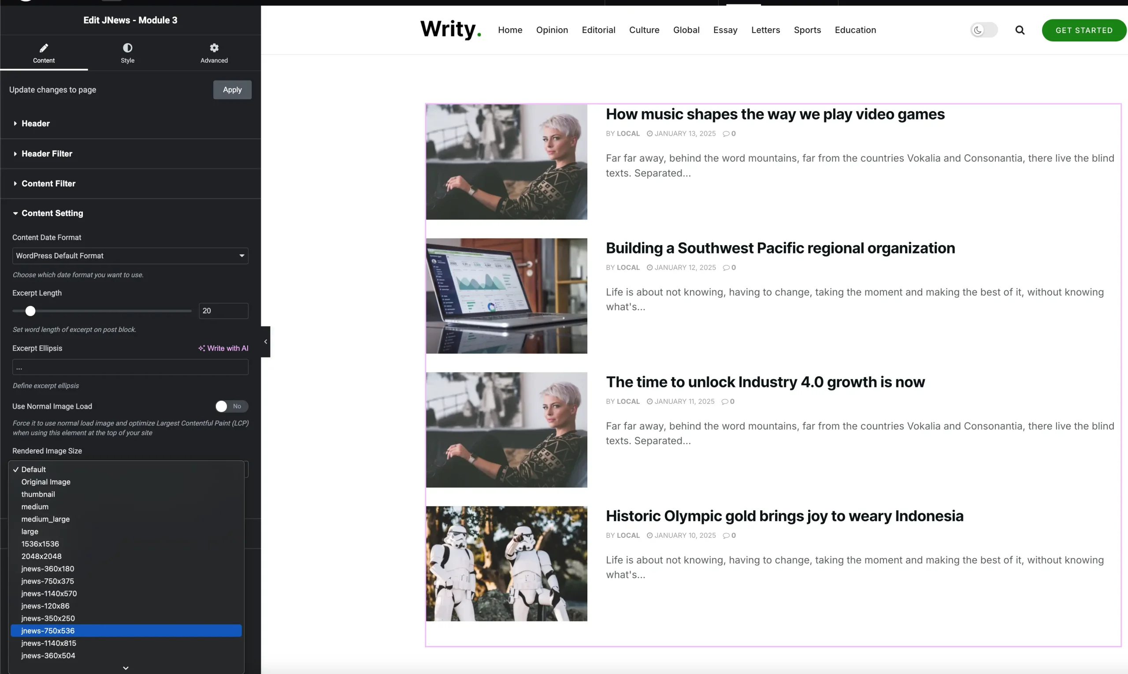Toggle the dark mode moon switch
The height and width of the screenshot is (674, 1128).
(983, 30)
